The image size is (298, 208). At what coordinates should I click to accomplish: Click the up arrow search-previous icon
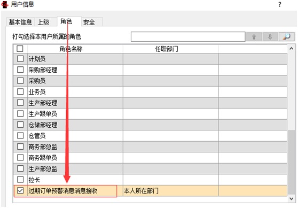tap(254, 36)
